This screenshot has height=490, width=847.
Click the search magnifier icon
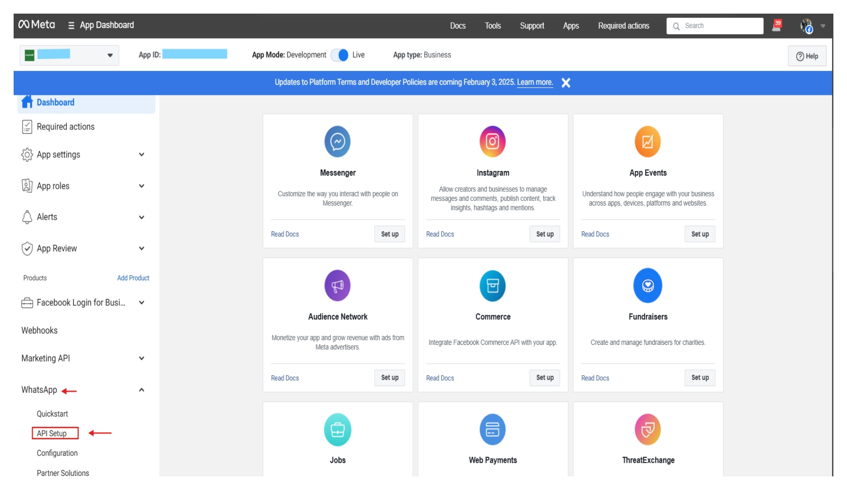[676, 26]
